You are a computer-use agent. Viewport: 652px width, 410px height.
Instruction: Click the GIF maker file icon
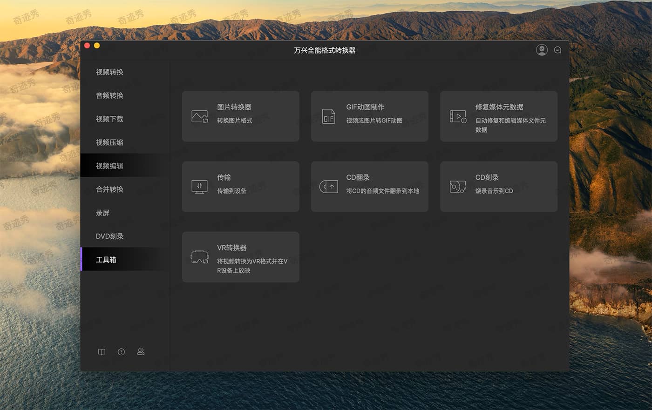point(328,116)
